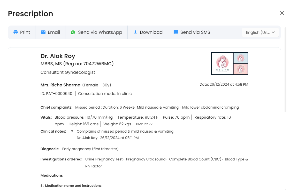Click the blue mother logo thumbnail

click(241, 58)
